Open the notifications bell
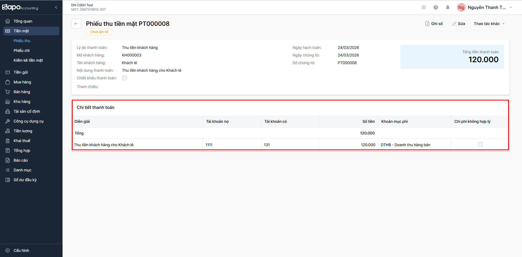Image resolution: width=522 pixels, height=257 pixels. [447, 7]
